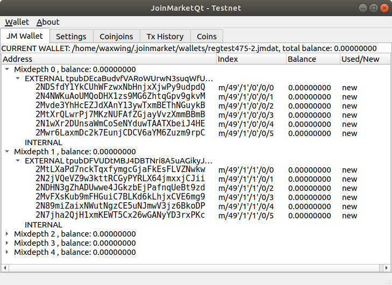The width and height of the screenshot is (392, 285).
Task: Switch to the Coinjoins tab
Action: click(x=116, y=37)
